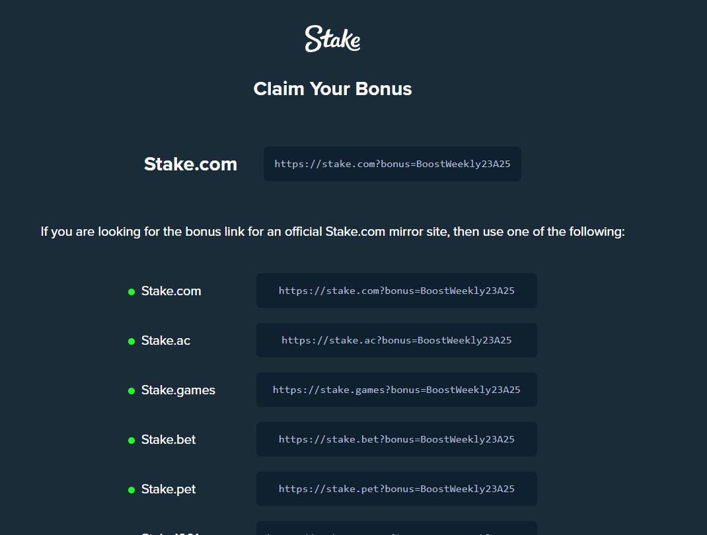The image size is (707, 535).
Task: Select the Stake.ac mirror site name
Action: pyautogui.click(x=166, y=341)
